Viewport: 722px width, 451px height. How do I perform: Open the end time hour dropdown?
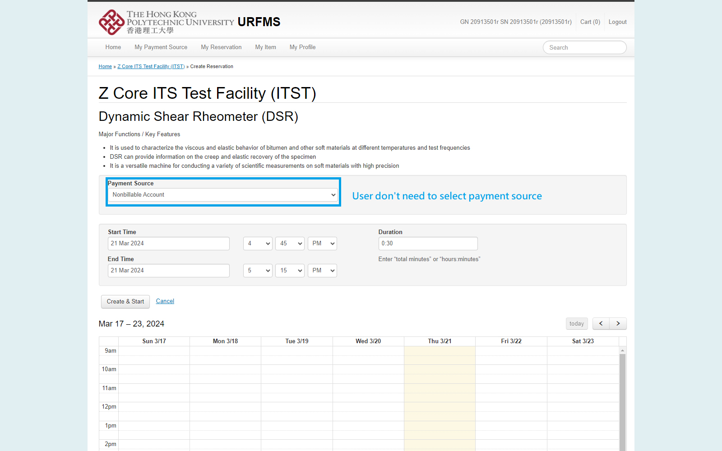[258, 271]
